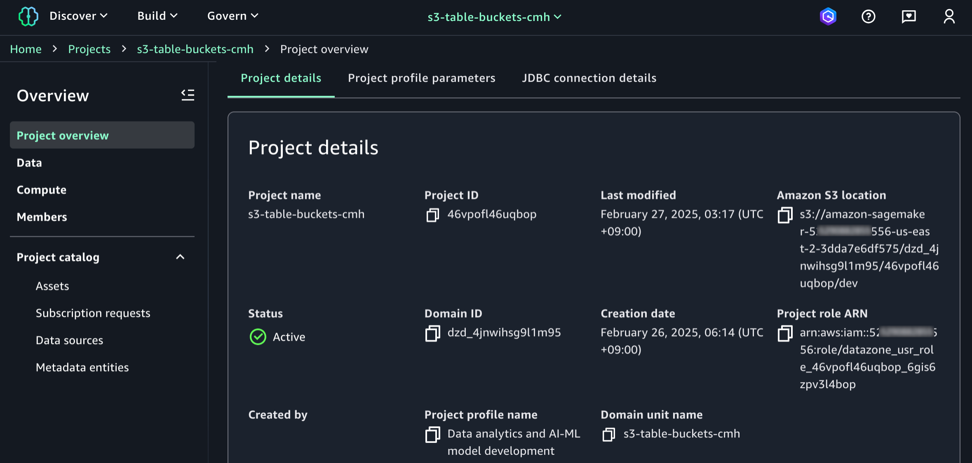Copy the Project profile name
972x463 pixels.
click(x=432, y=434)
